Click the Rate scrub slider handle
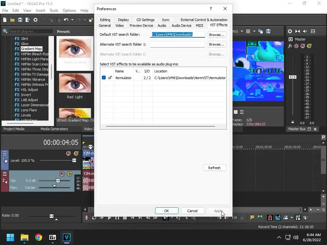Image resolution: width=327 pixels, height=245 pixels. pyautogui.click(x=51, y=216)
